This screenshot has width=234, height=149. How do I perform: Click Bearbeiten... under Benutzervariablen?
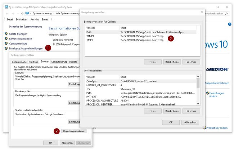coord(172,62)
